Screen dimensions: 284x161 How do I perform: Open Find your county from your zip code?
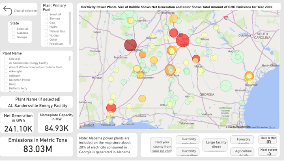point(161,145)
